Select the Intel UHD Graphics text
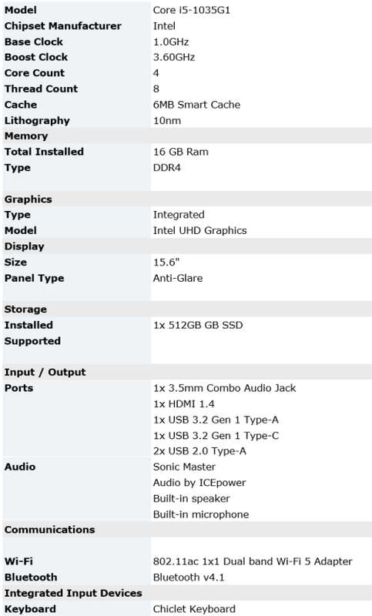This screenshot has width=372, height=616. coord(200,230)
